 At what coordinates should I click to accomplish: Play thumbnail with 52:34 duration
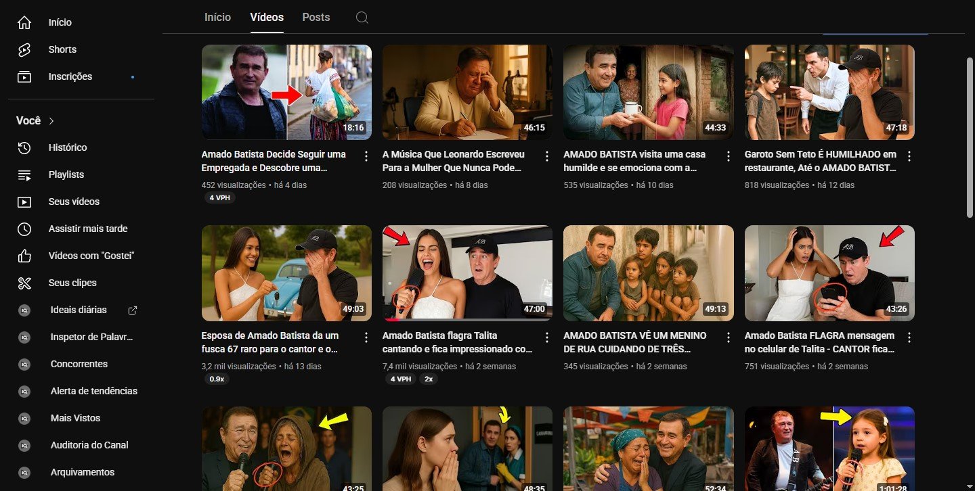point(648,448)
